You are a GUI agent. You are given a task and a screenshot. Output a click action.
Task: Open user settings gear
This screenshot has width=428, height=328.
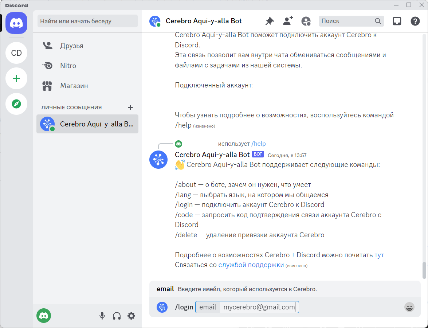point(131,316)
